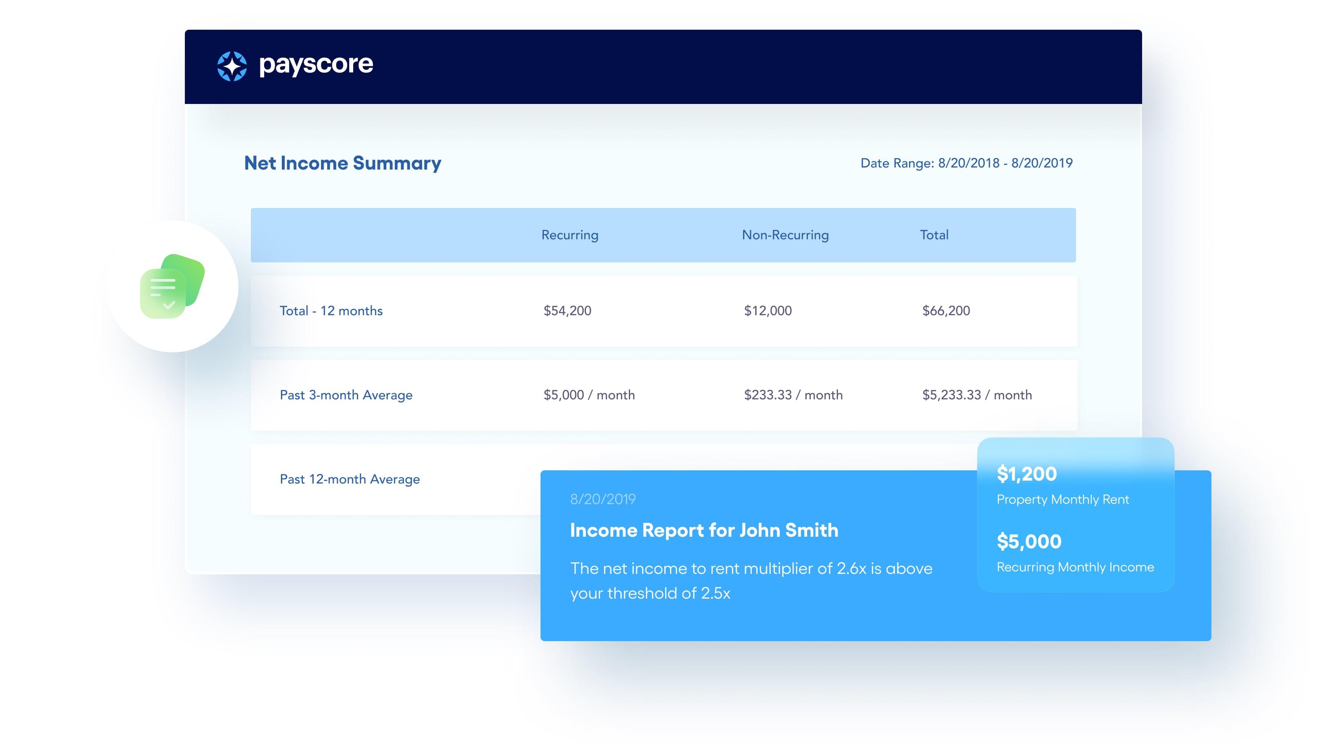Click the green document checkmark icon
This screenshot has width=1322, height=755.
click(172, 286)
